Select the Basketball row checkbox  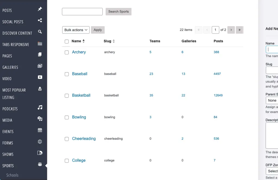coord(67,96)
